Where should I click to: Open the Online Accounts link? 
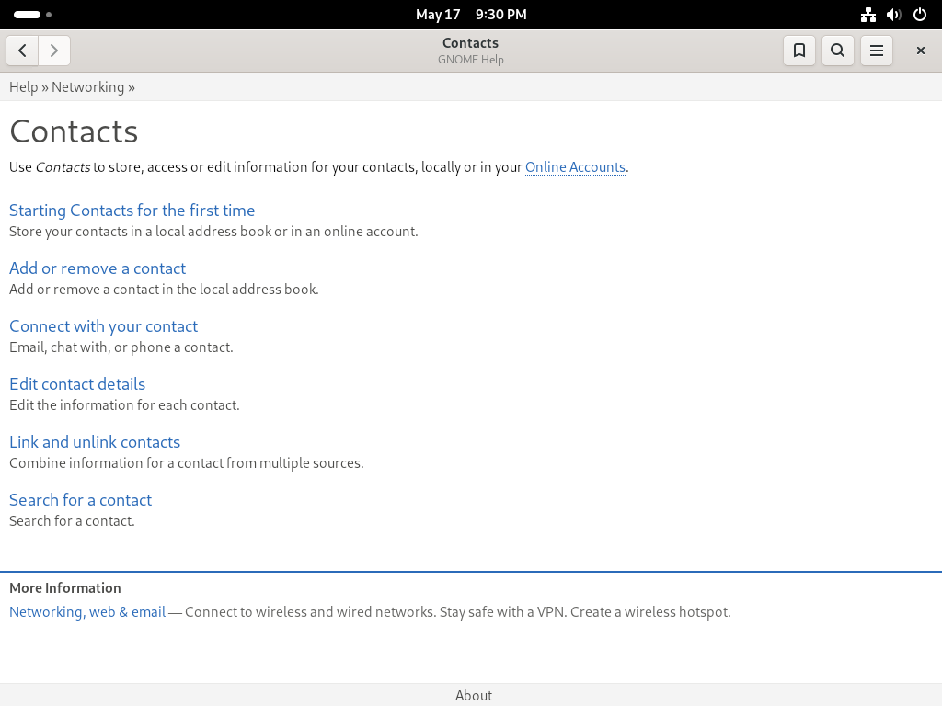pyautogui.click(x=575, y=167)
